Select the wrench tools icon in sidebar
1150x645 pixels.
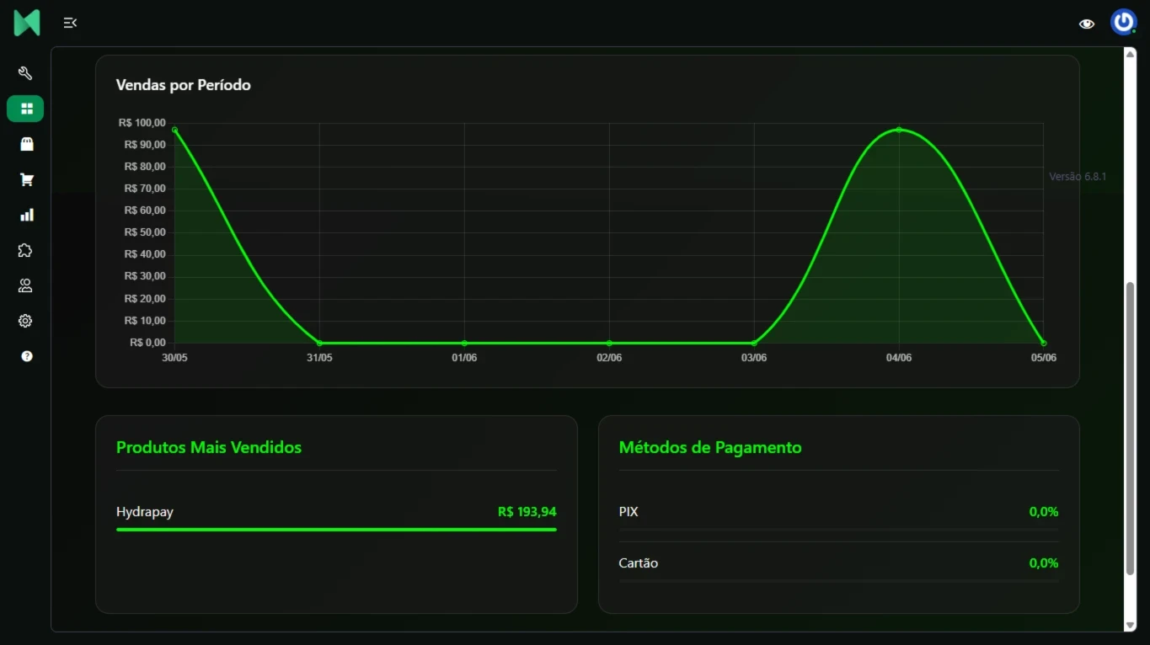tap(25, 72)
